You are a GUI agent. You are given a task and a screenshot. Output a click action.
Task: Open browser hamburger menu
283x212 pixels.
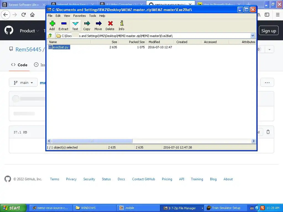278,15
